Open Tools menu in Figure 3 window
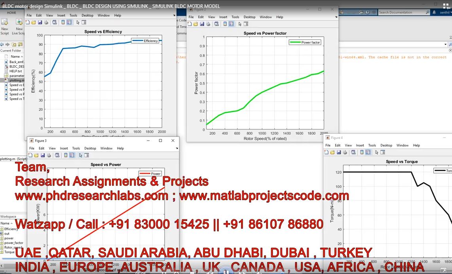 pos(76,148)
